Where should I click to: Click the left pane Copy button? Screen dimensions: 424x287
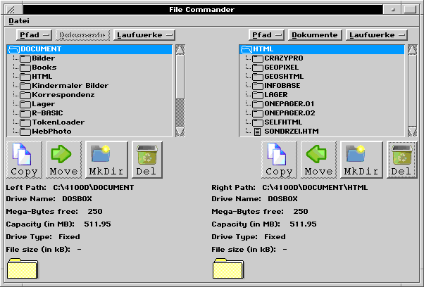click(25, 160)
